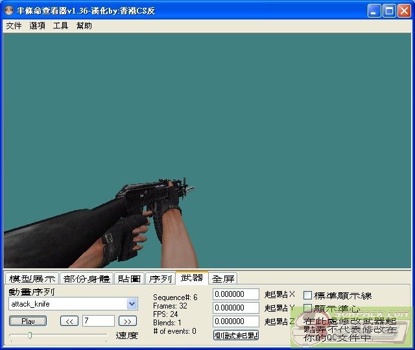Switch to the 部份身體 tab
This screenshot has height=350, width=415.
(x=87, y=279)
